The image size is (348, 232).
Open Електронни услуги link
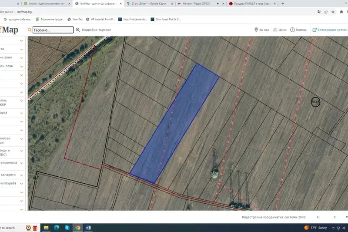[x=330, y=30]
